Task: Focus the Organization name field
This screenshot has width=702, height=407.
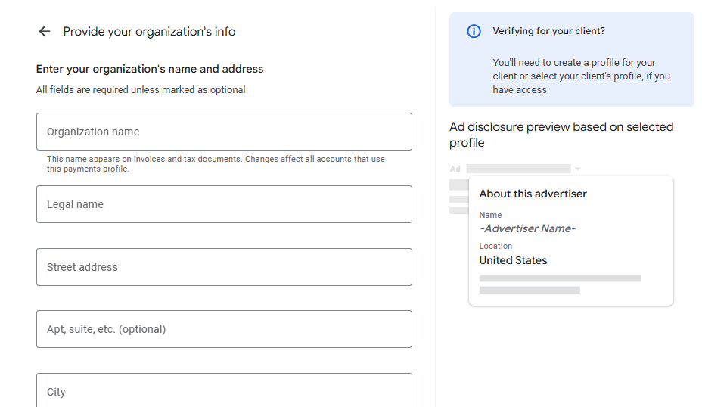Action: [x=224, y=132]
